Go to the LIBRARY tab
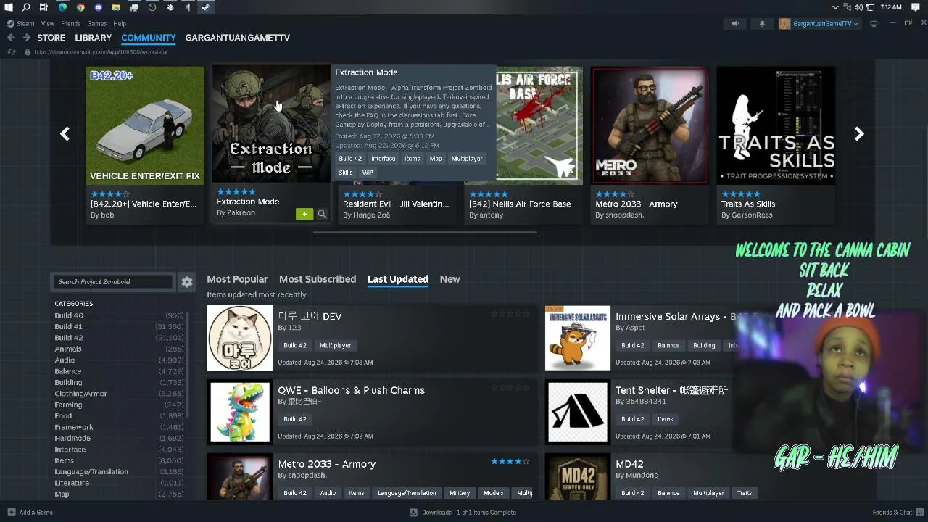 click(94, 38)
